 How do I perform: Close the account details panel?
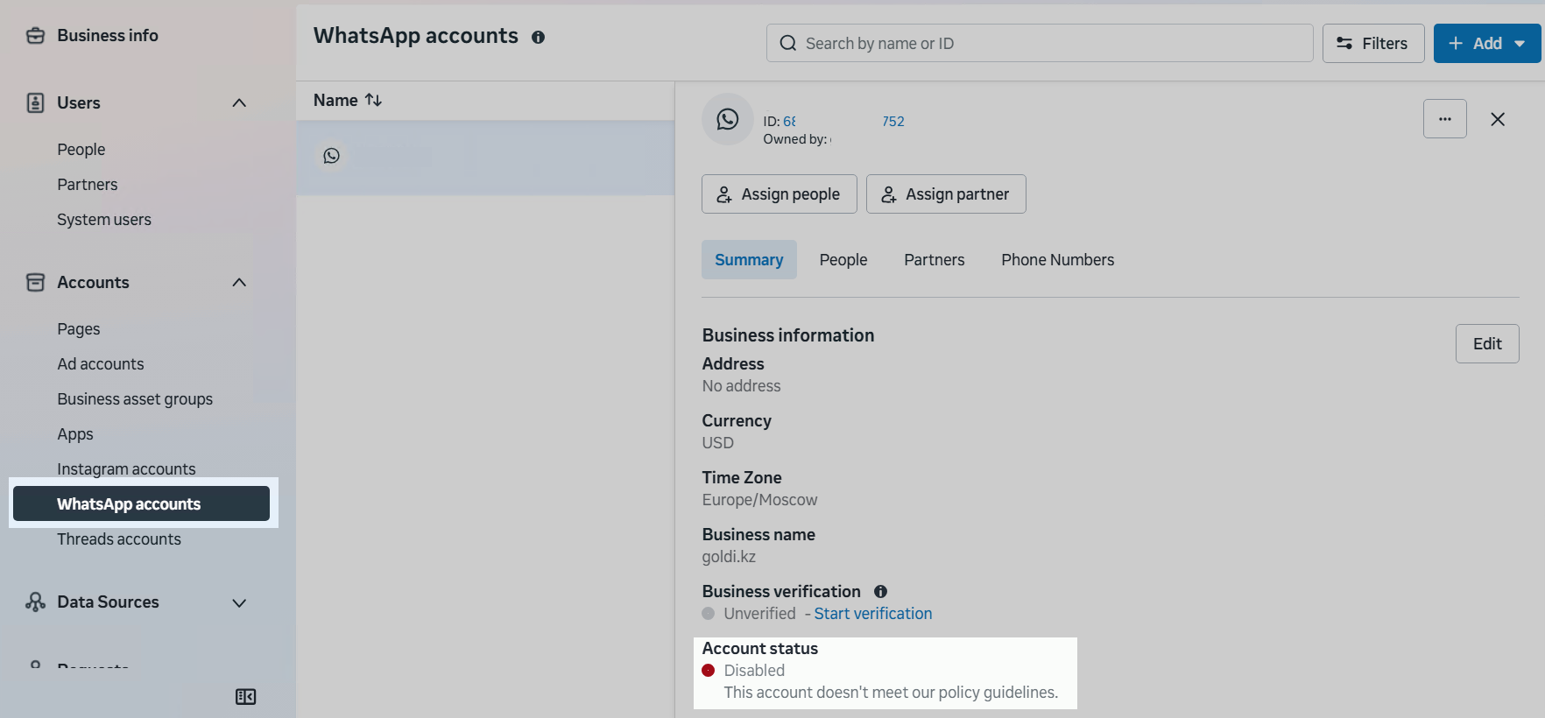click(x=1497, y=119)
